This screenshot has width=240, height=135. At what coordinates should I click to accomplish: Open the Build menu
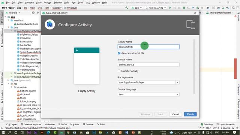click(x=67, y=3)
